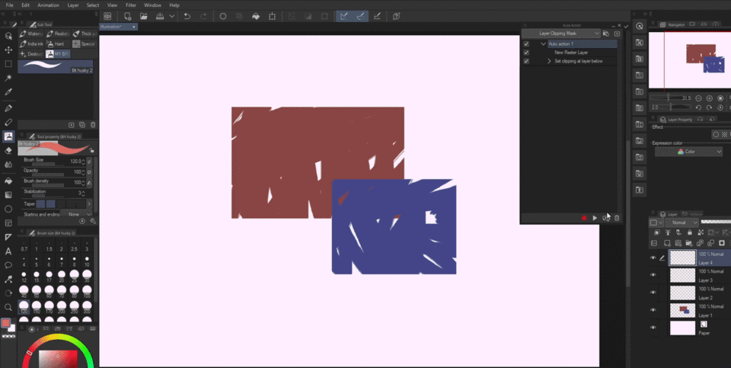
Task: Click the red Record auto action button
Action: 584,218
